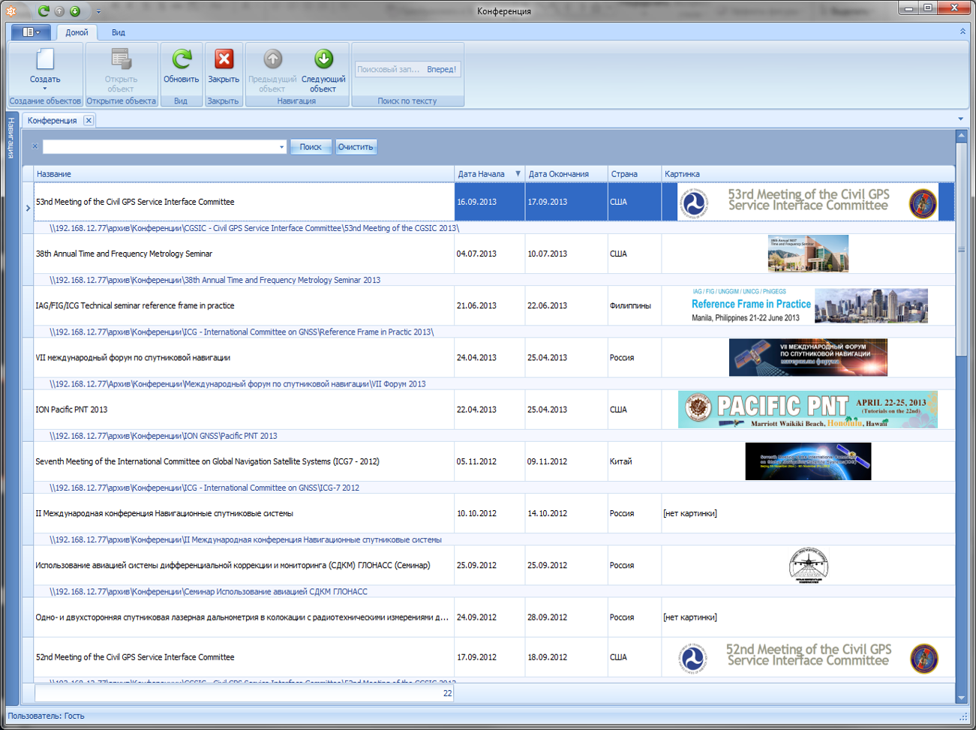Toggle sort arrow on Дата Начала column
This screenshot has height=730, width=976.
[518, 173]
